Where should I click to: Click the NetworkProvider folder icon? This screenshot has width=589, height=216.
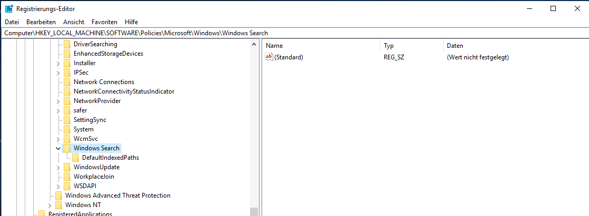click(67, 101)
